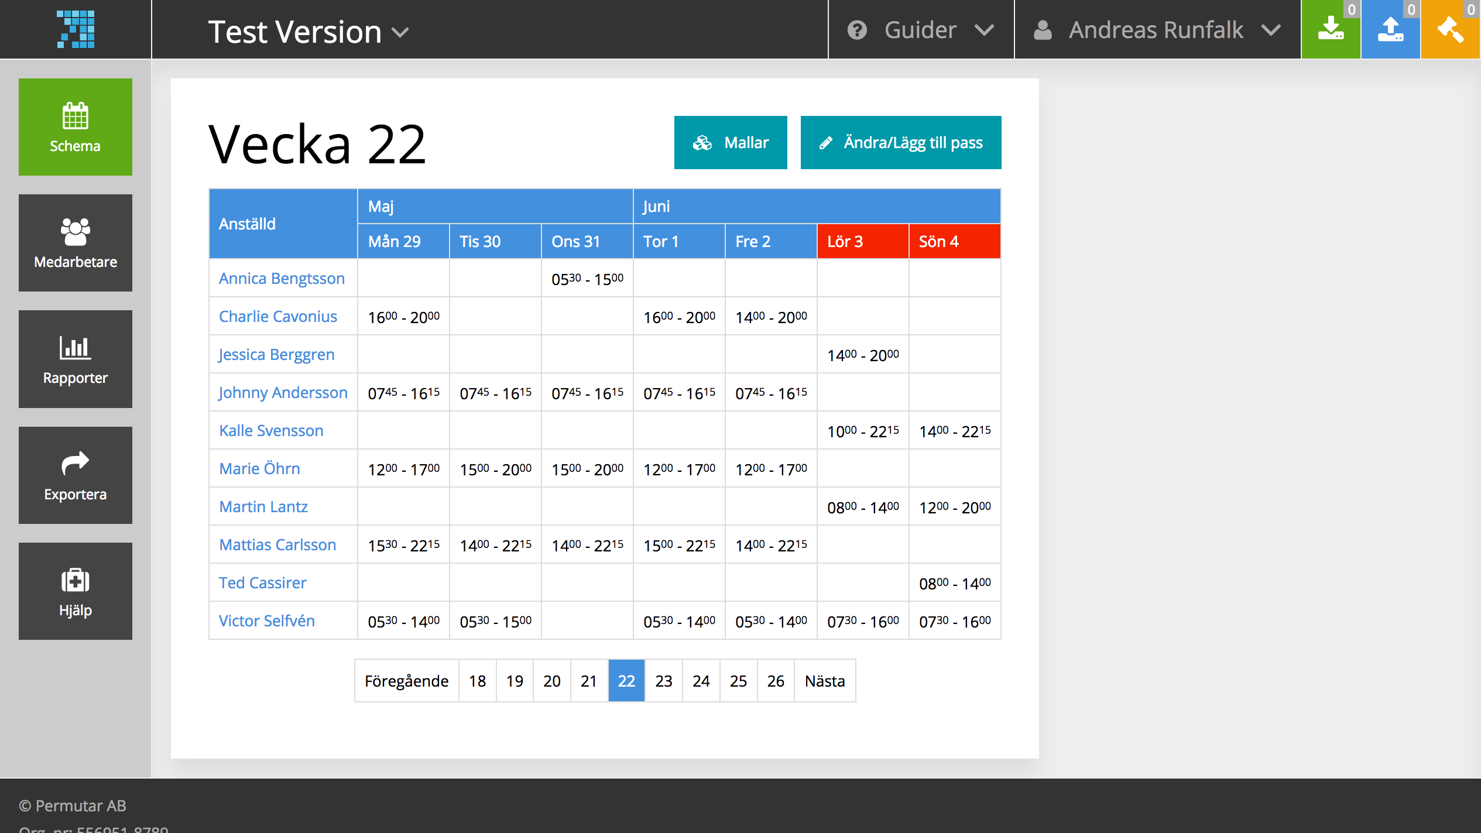This screenshot has height=833, width=1481.
Task: Click the Mallar button
Action: pos(731,142)
